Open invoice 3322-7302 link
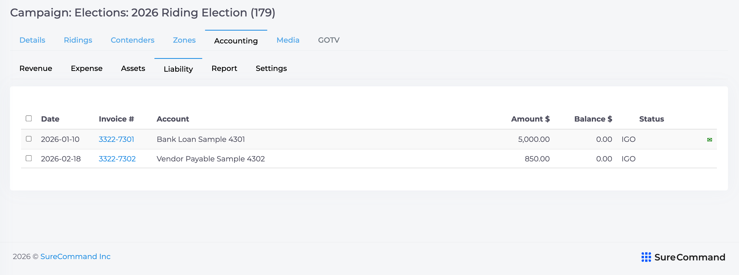The width and height of the screenshot is (739, 275). pyautogui.click(x=117, y=159)
